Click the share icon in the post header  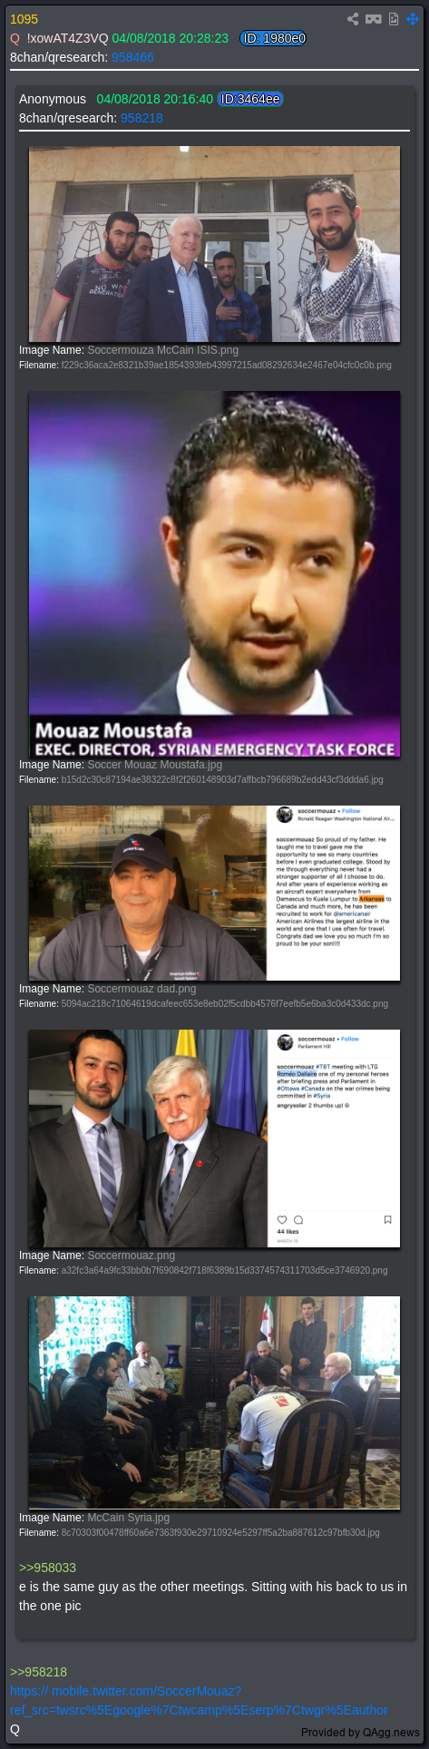coord(353,19)
